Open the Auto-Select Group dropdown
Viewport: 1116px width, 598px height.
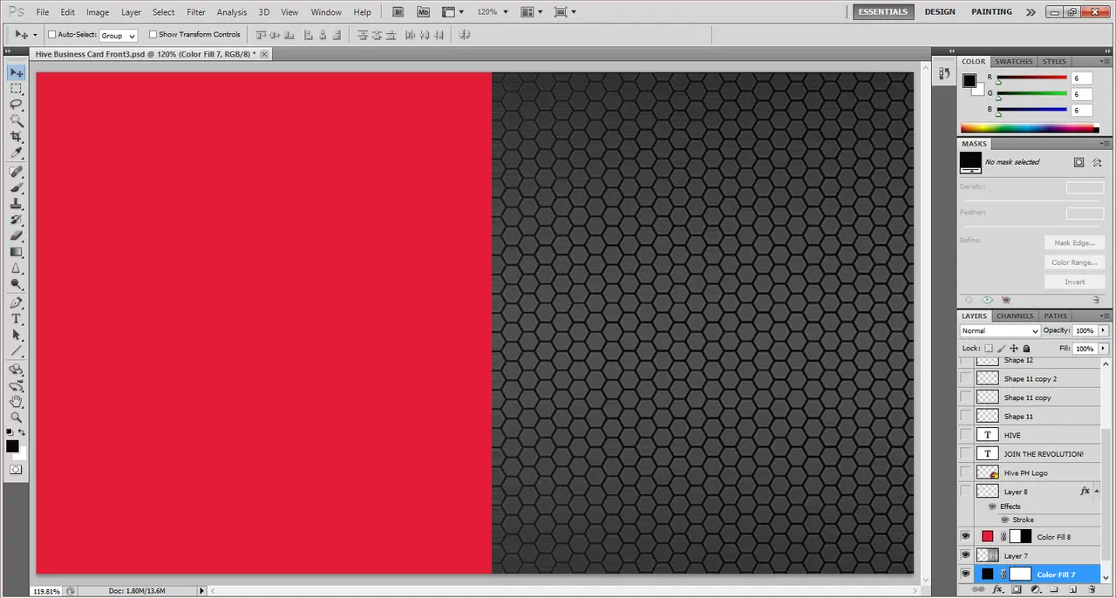(118, 36)
